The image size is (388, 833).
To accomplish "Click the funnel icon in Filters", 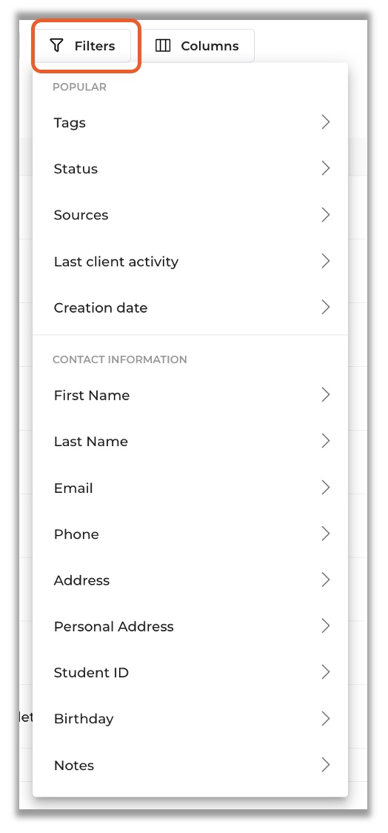I will coord(56,46).
